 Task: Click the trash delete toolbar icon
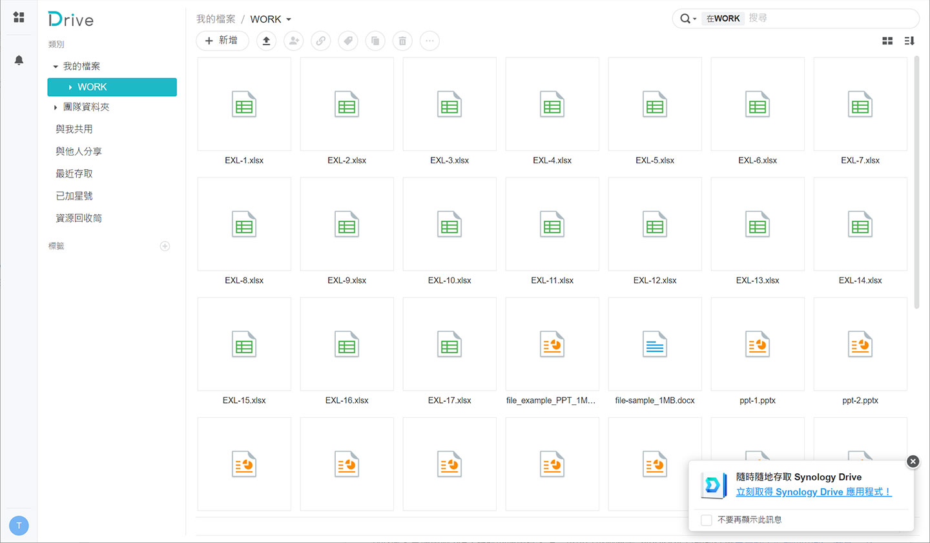tap(402, 41)
